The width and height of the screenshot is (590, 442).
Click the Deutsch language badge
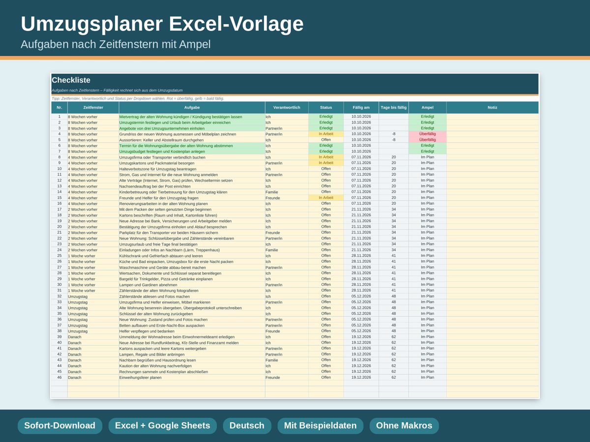point(247,426)
